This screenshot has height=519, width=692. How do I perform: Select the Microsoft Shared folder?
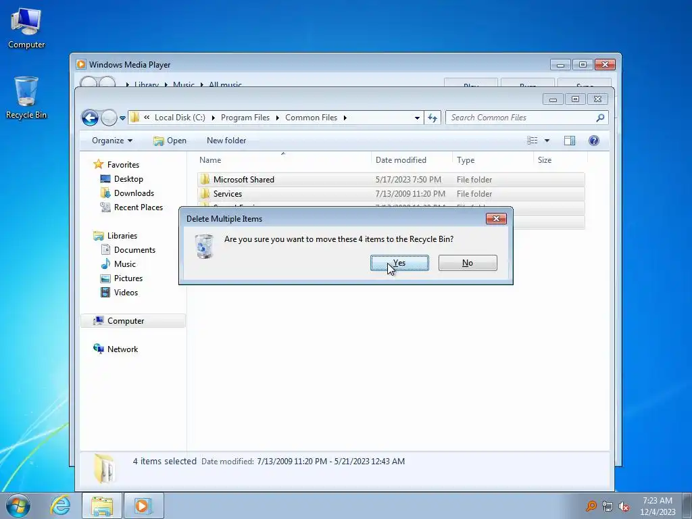pyautogui.click(x=391, y=180)
